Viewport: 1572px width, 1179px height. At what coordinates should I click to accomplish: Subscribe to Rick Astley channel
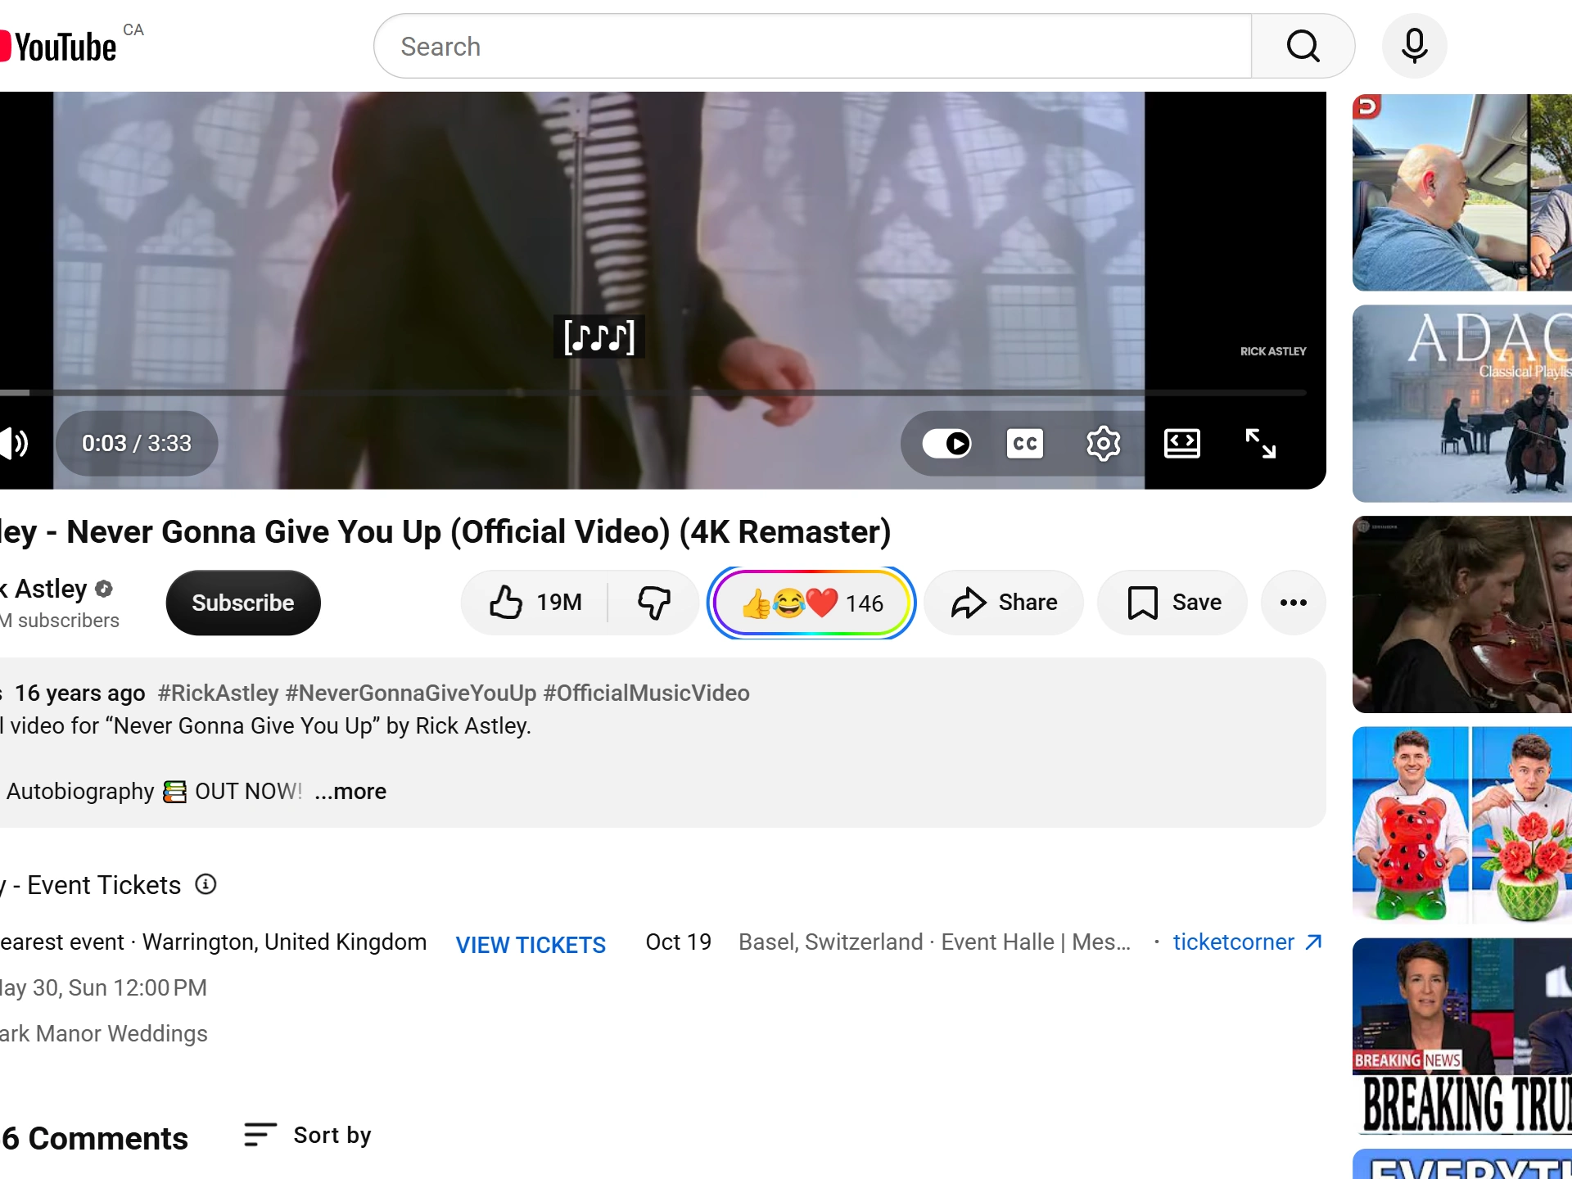click(242, 603)
